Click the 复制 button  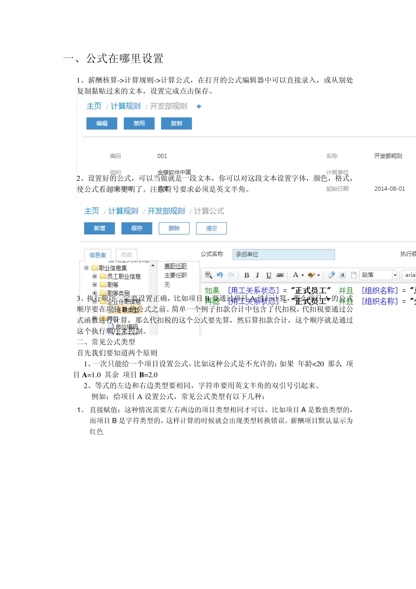pyautogui.click(x=176, y=124)
